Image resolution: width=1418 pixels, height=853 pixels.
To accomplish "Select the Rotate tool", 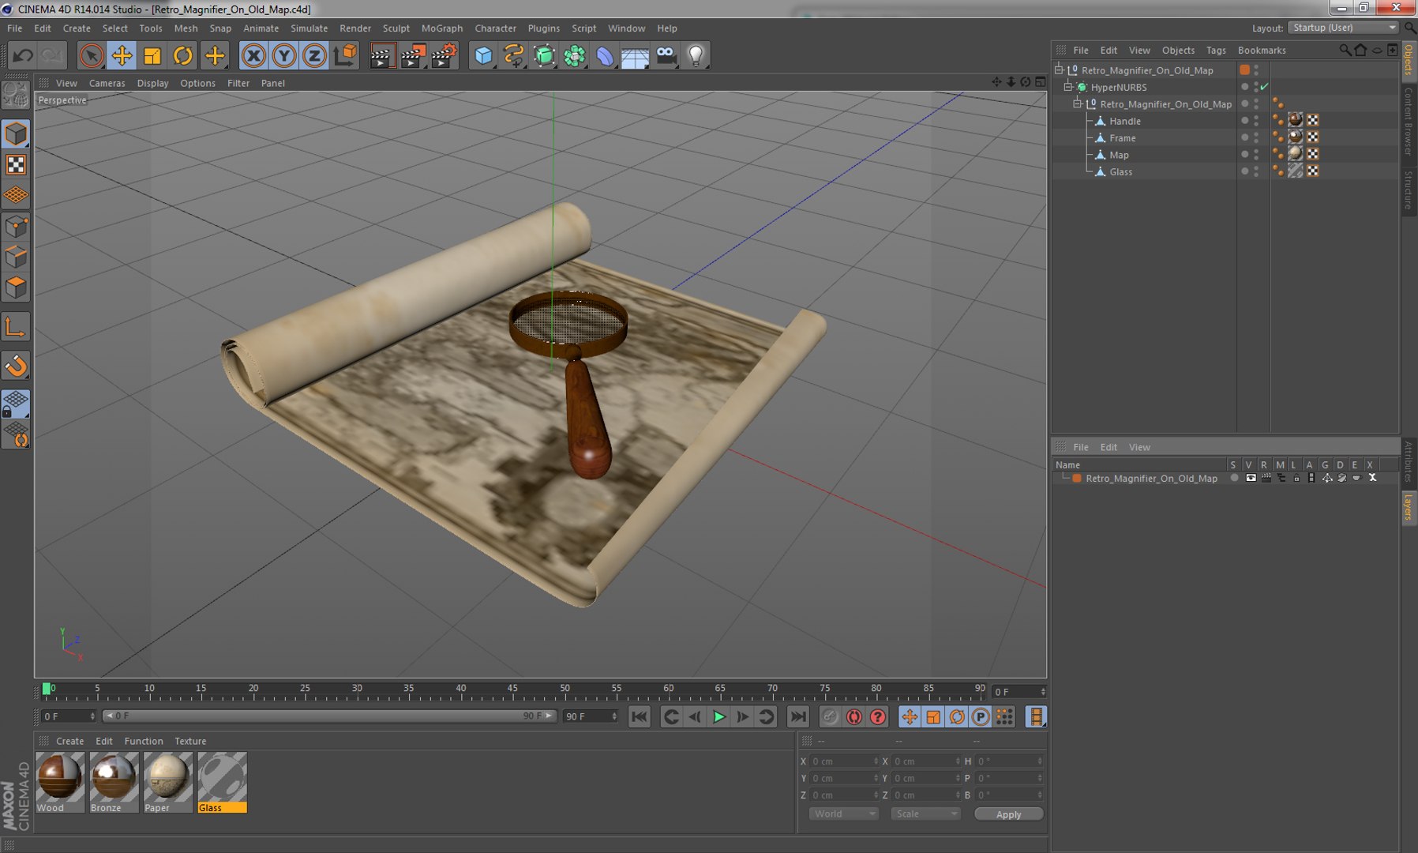I will [182, 55].
